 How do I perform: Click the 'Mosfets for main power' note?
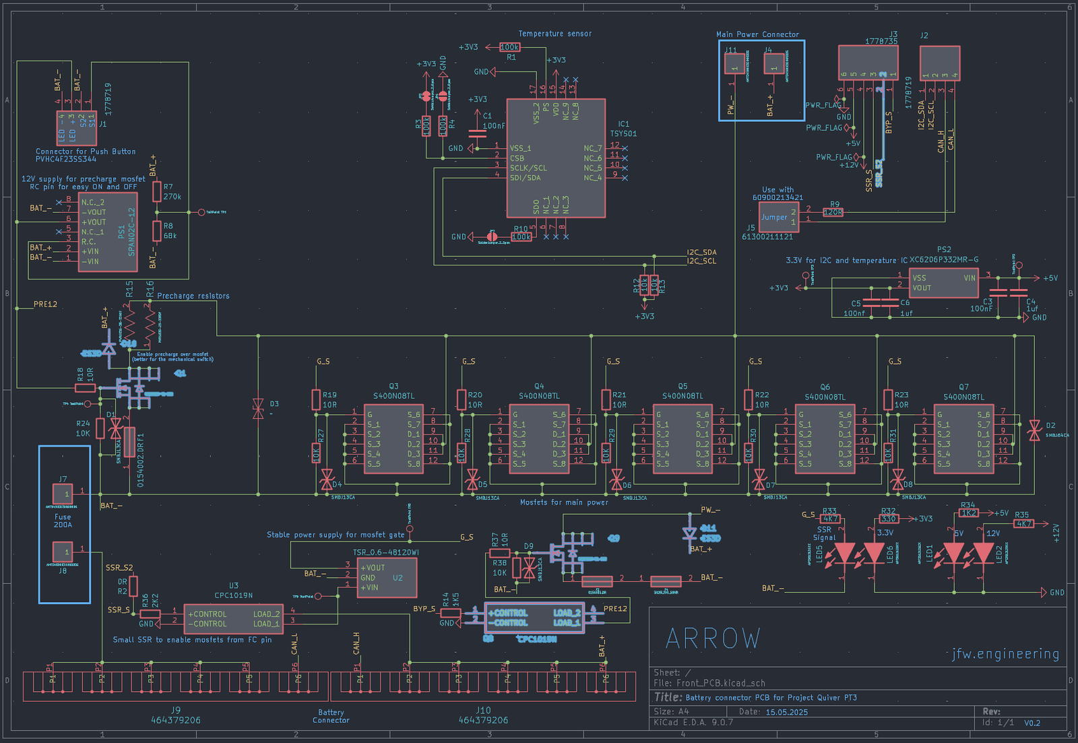pyautogui.click(x=564, y=503)
